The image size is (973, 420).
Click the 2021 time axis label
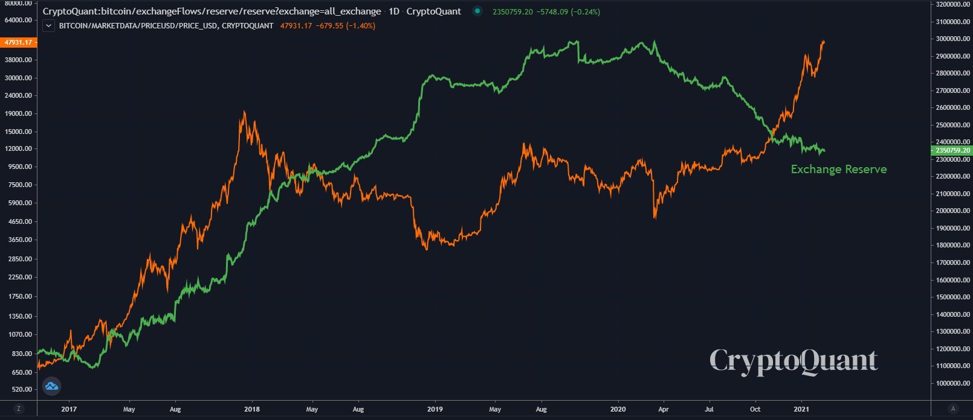[802, 409]
